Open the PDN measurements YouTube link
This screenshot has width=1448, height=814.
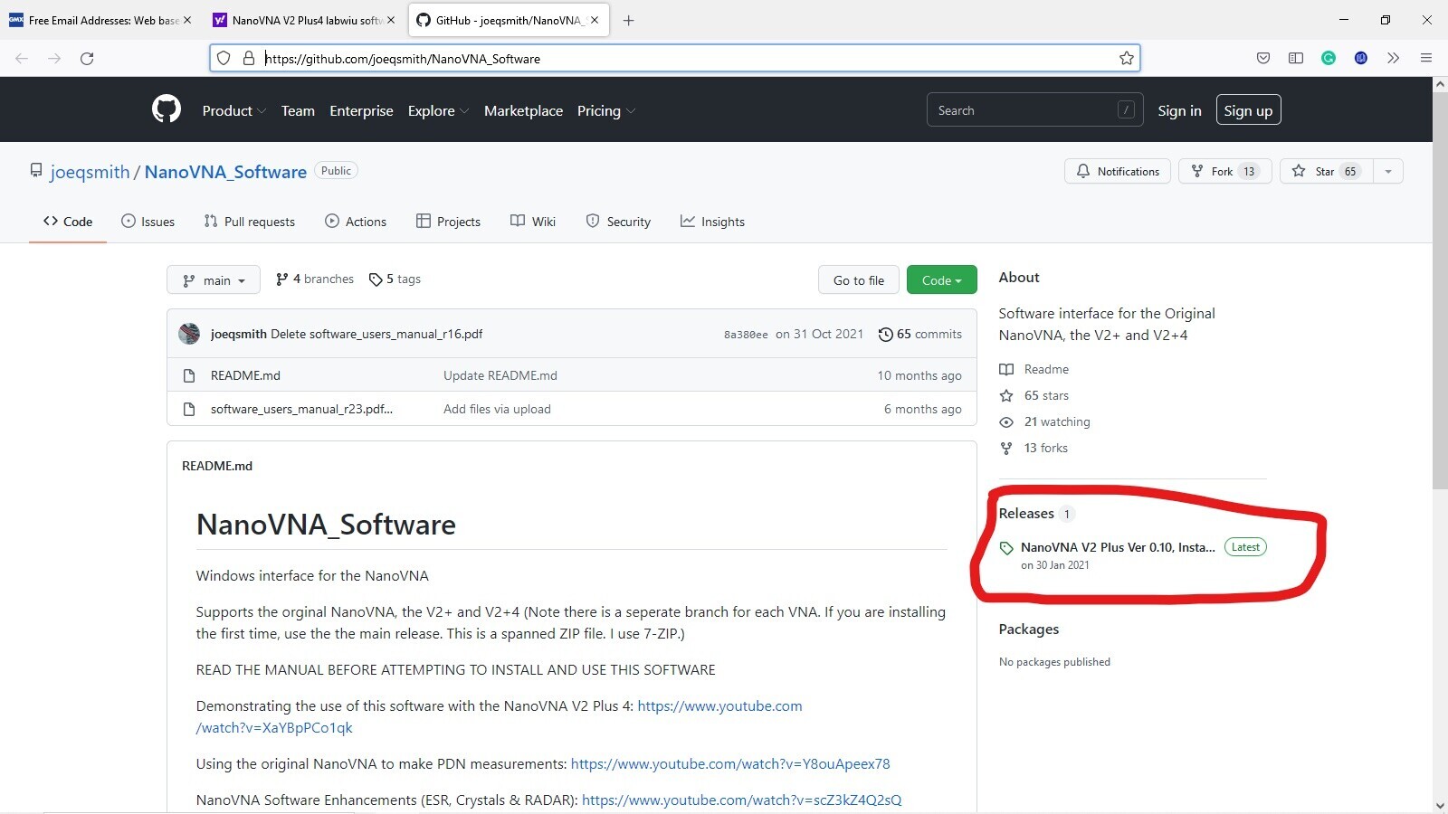[x=730, y=764]
